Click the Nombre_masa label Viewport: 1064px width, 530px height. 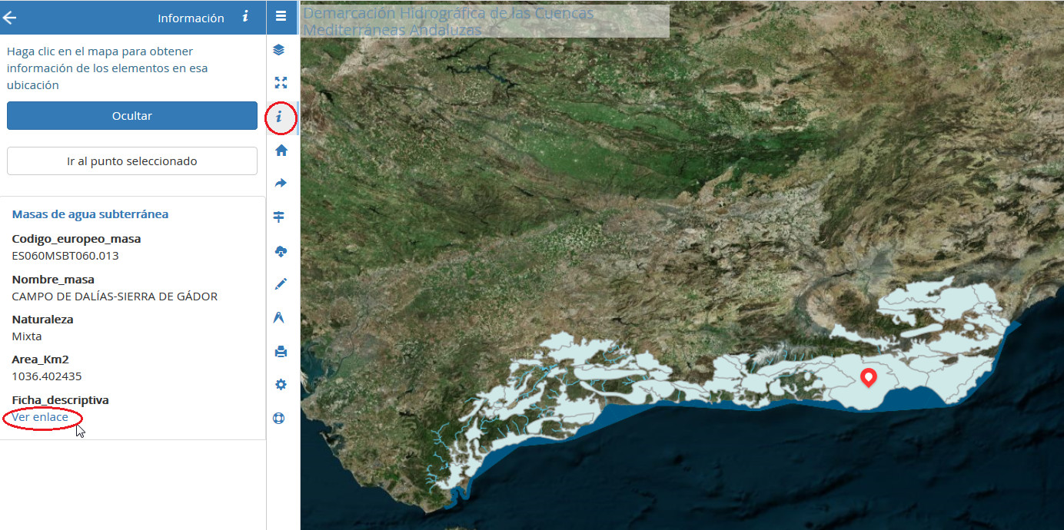[53, 280]
